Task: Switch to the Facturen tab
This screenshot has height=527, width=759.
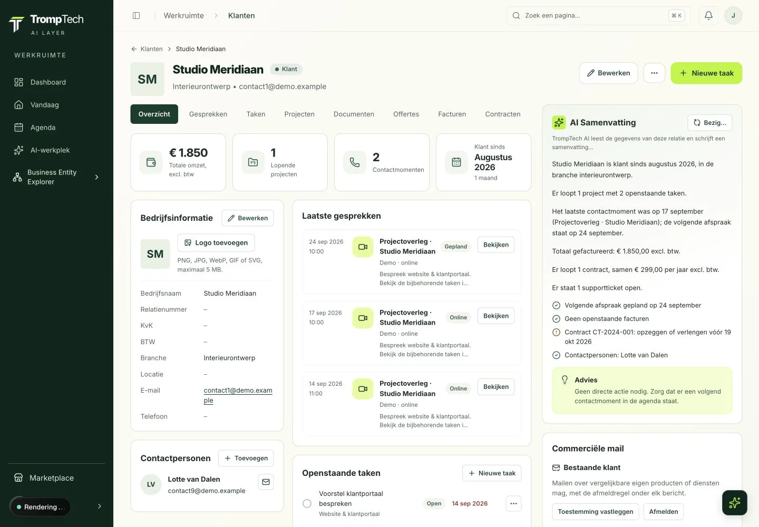Action: (452, 114)
